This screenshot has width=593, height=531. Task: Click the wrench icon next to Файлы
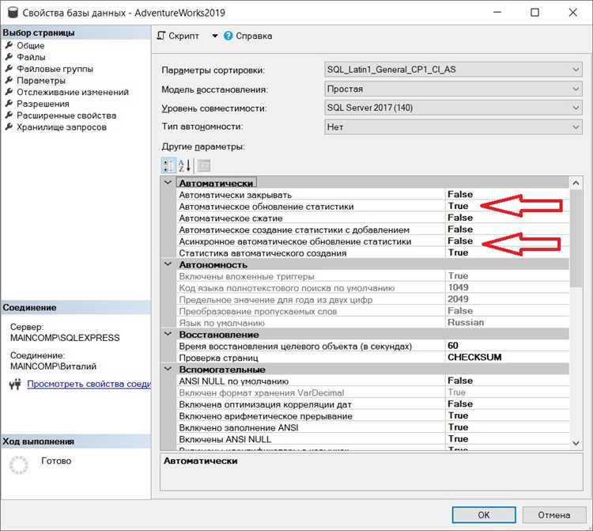(9, 57)
